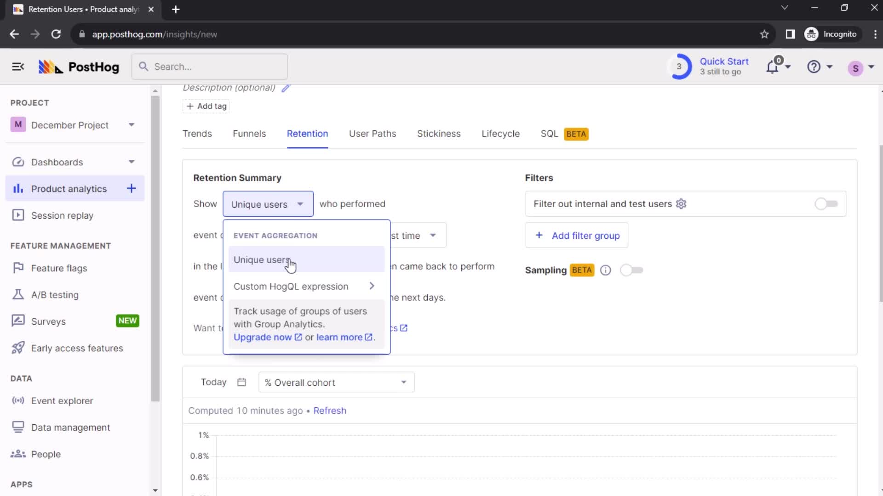Collapse the sidebar with the hamburger icon
The image size is (883, 496).
(18, 67)
